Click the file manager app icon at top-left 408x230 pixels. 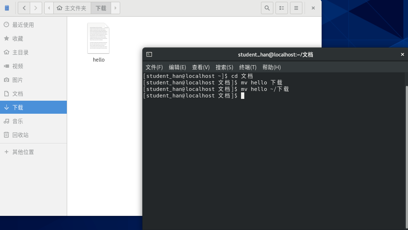(x=7, y=8)
